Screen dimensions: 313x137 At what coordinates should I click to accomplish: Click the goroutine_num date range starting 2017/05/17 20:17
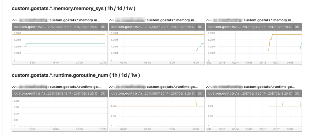pos(169,93)
